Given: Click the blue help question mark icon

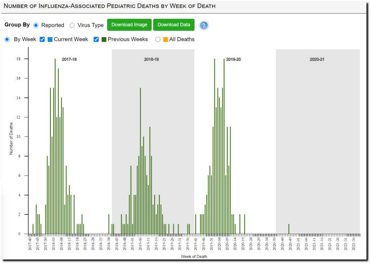Looking at the screenshot, I should click(204, 25).
